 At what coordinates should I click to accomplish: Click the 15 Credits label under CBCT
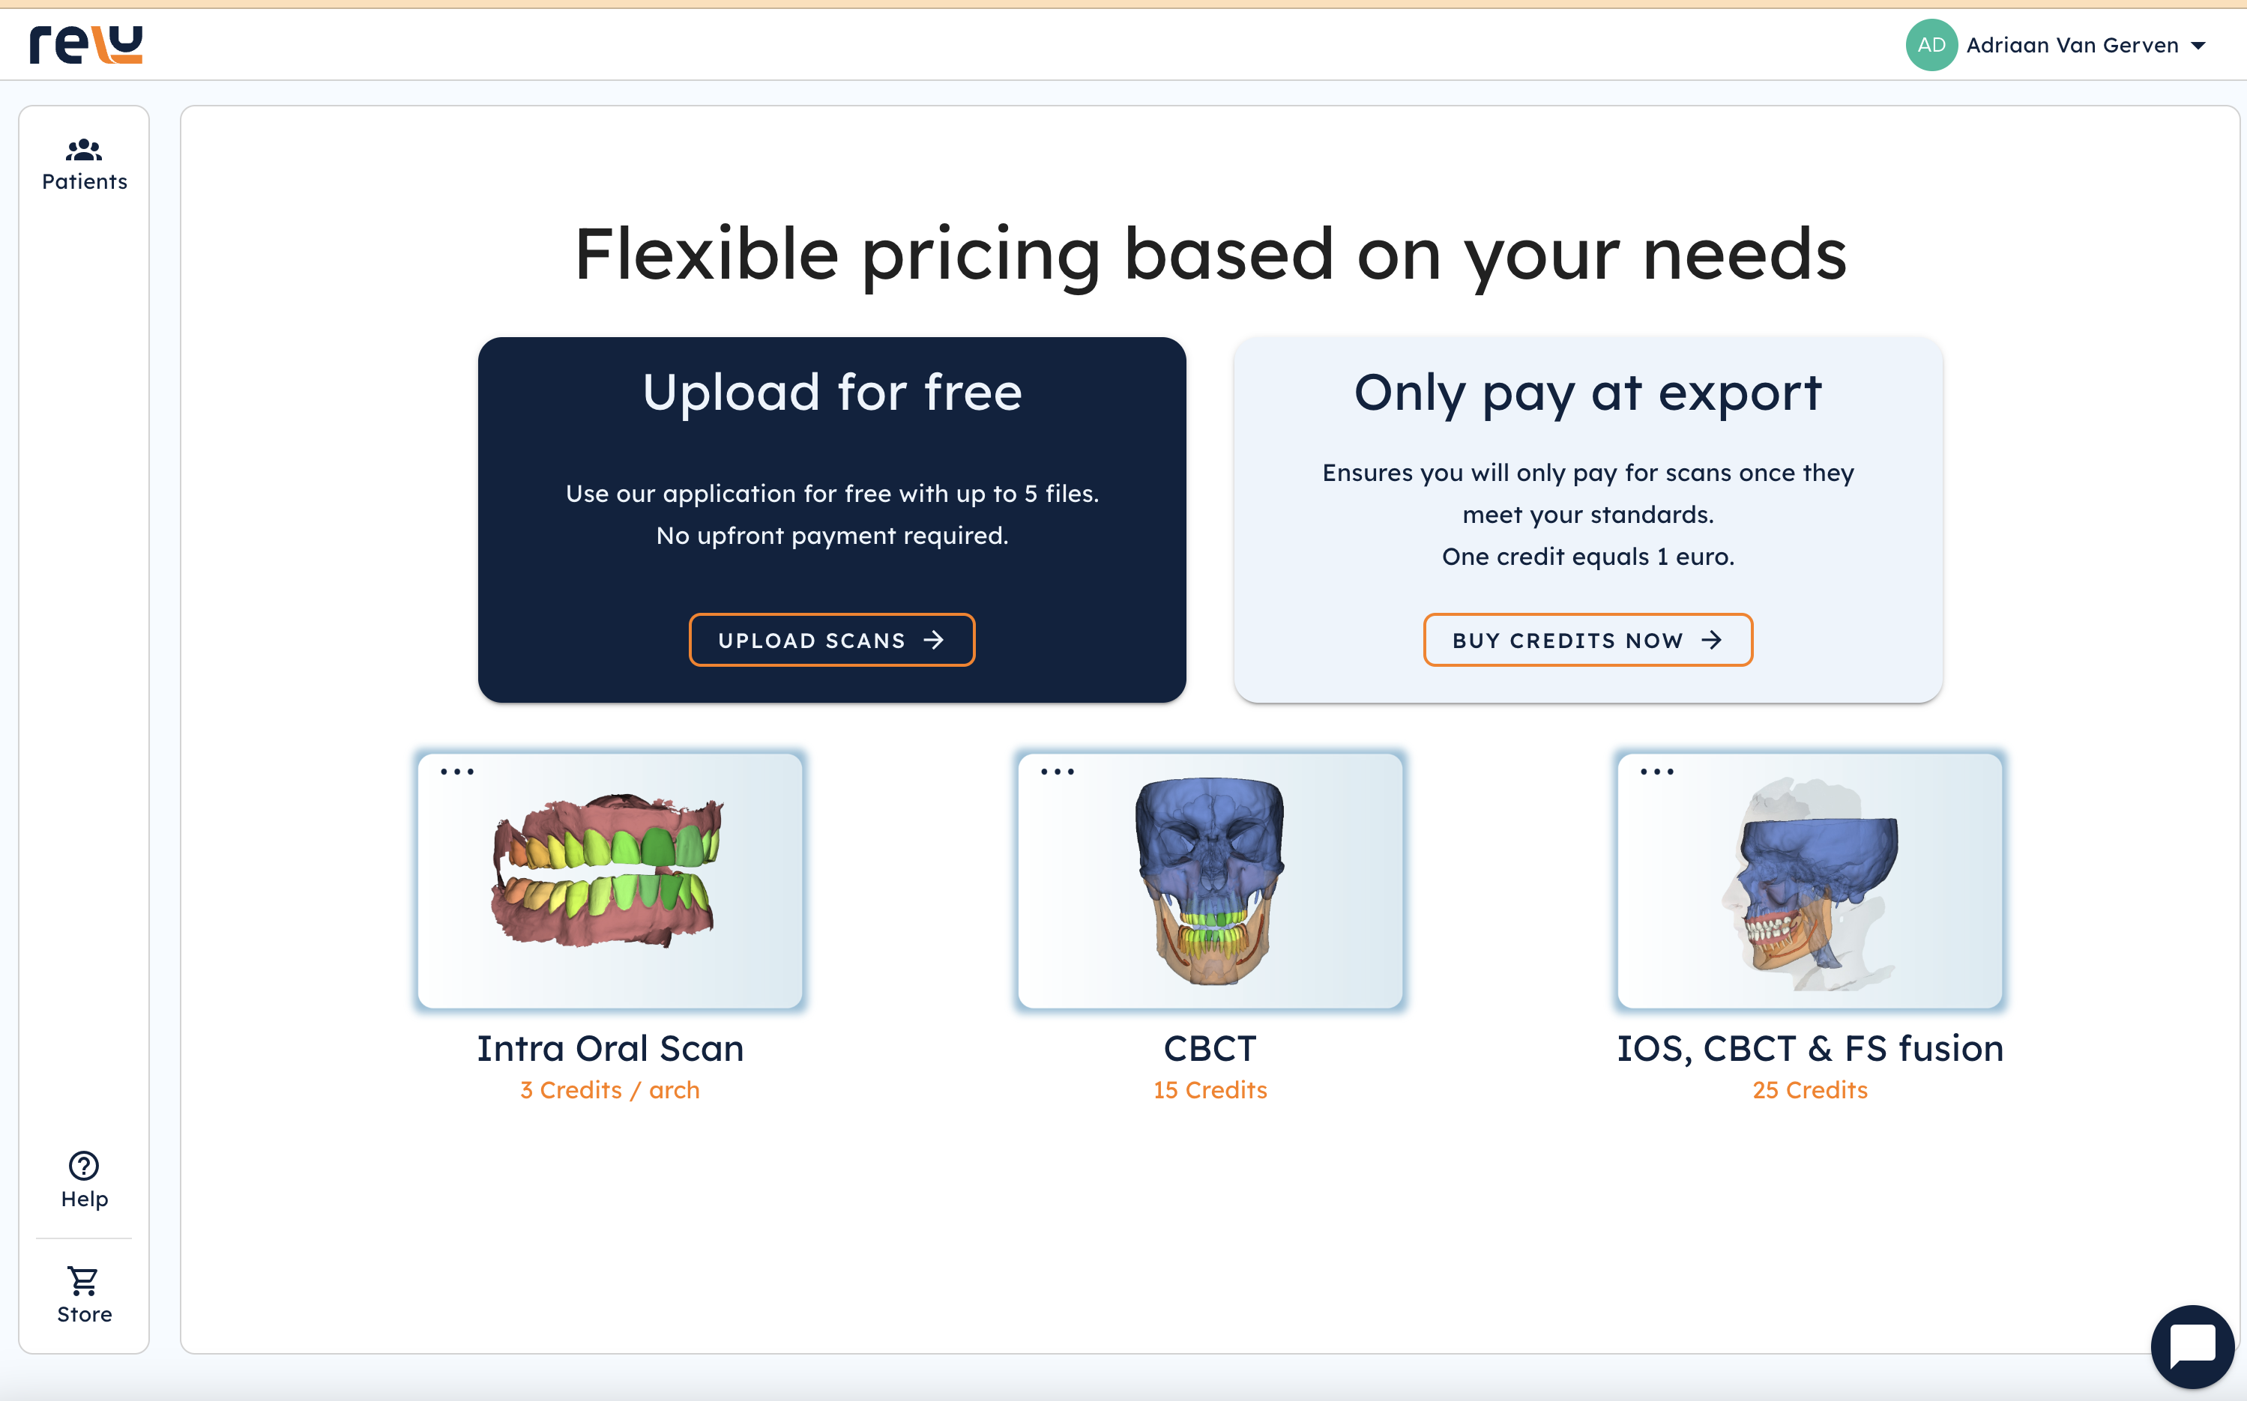click(1210, 1091)
